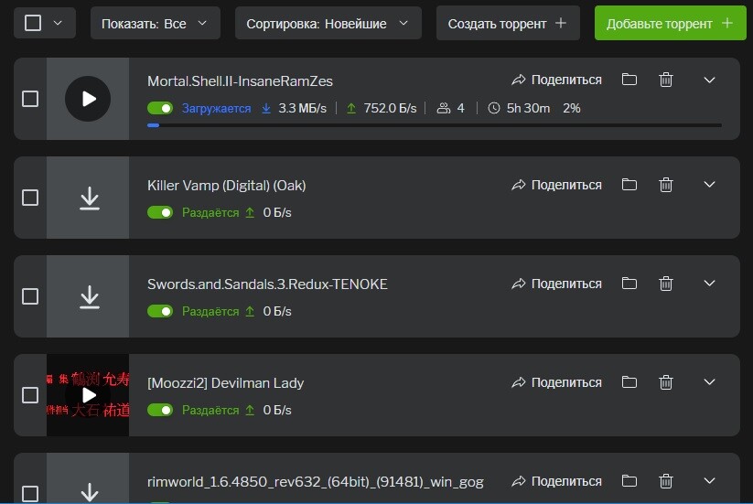Viewport: 753px width, 504px height.
Task: Click the 3.3 МБ/s download speed
Action: (x=302, y=109)
